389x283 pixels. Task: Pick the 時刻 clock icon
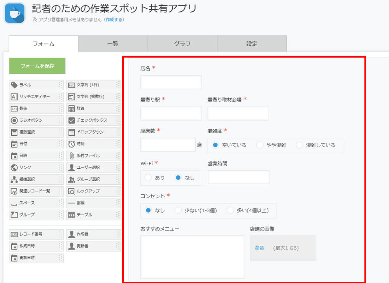pos(72,144)
